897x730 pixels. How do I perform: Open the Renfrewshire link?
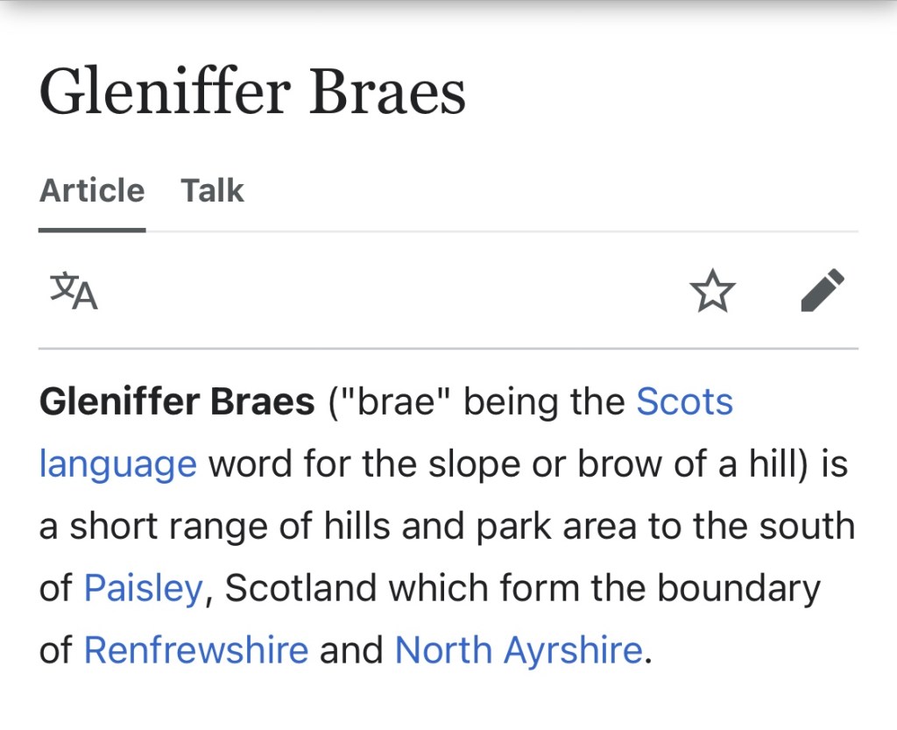(x=195, y=650)
